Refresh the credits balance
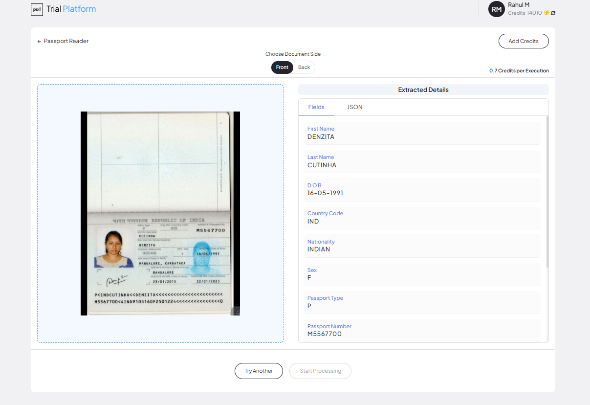 pos(553,13)
